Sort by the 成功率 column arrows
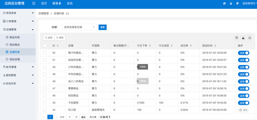This screenshot has width=257, height=120. point(191,46)
